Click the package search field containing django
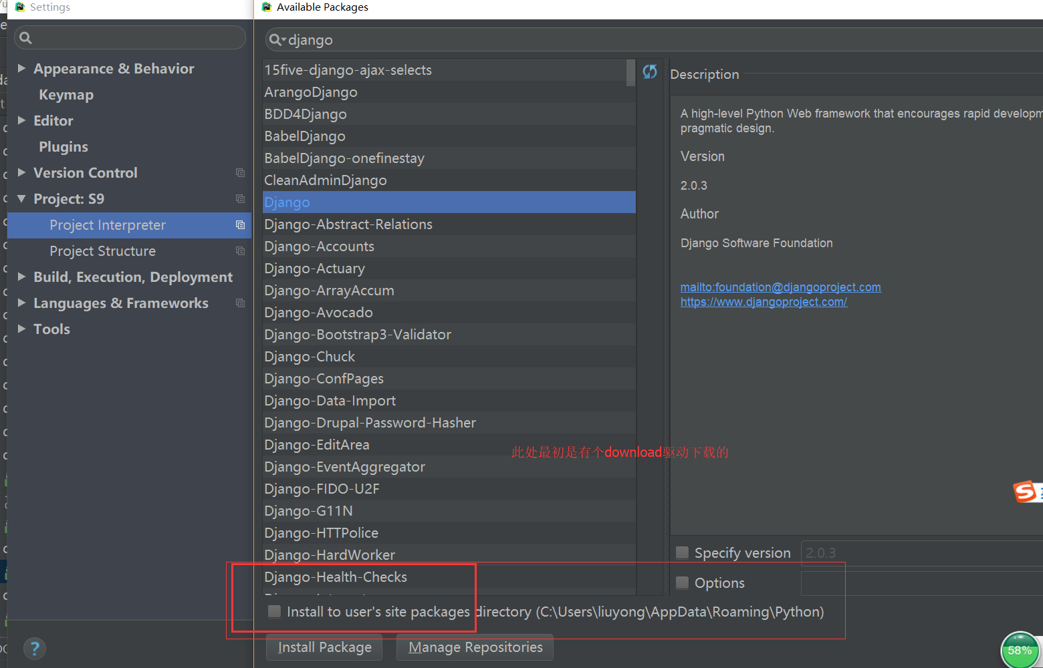This screenshot has height=668, width=1043. (x=654, y=40)
